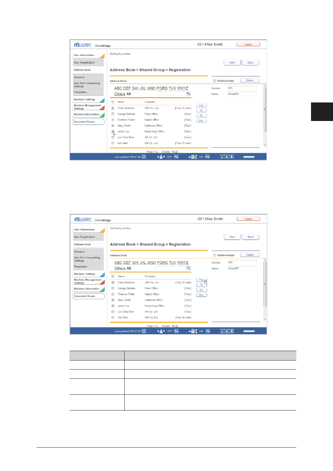Screen dimensions: 333x471
Task: Choose the medium font size A in the second screenshot
Action: (x=227, y=331)
